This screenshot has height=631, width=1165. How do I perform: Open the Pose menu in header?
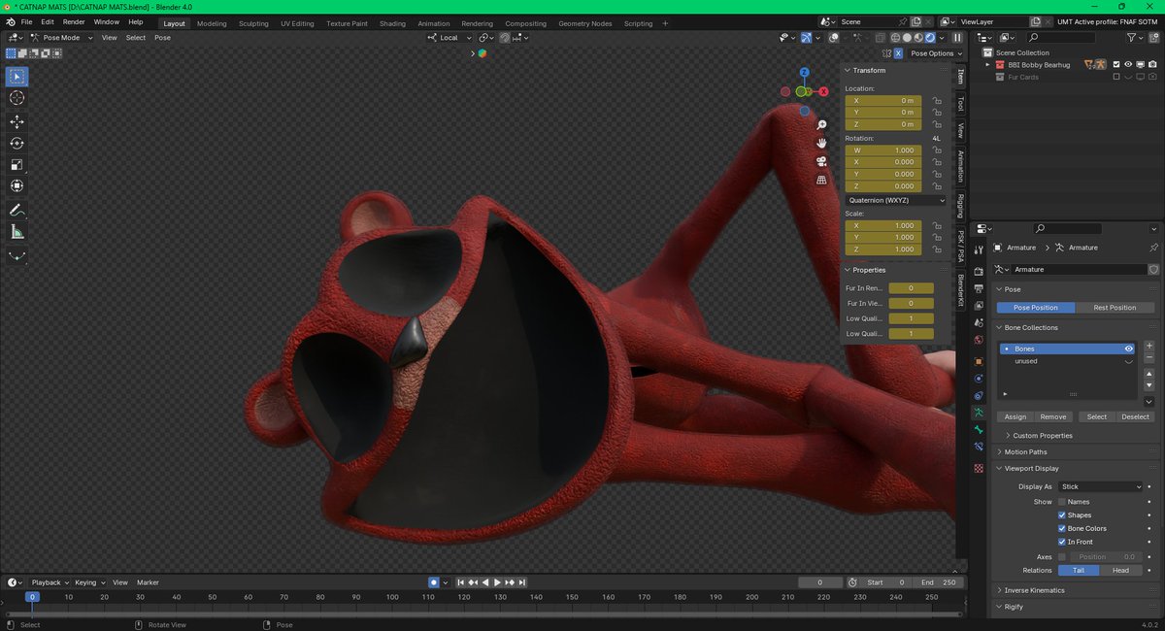pos(162,38)
